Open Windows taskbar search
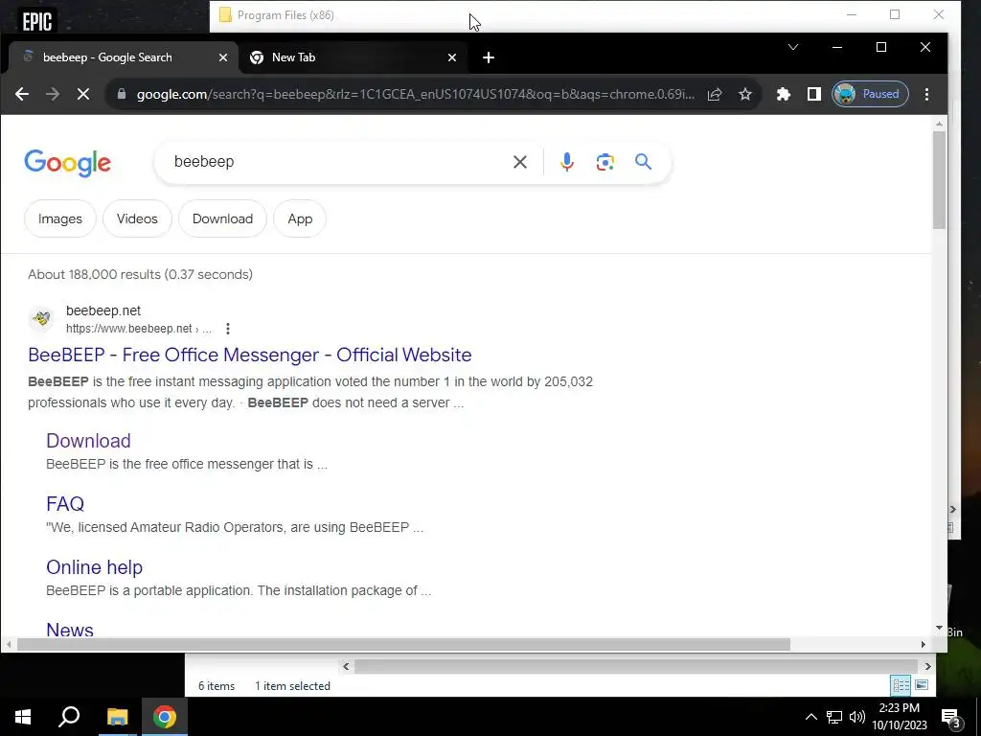This screenshot has width=981, height=736. pos(69,717)
